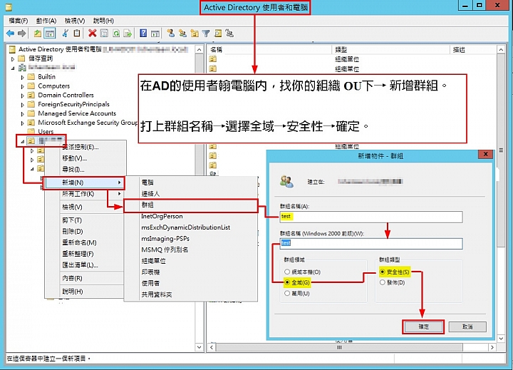Click the 儲存查詢 folder icon
Screen dimensions: 513x370
21,58
